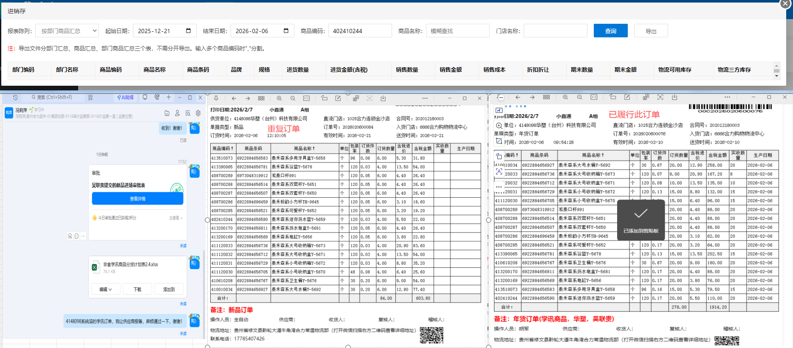Click the 进货数量 column header
Image resolution: width=793 pixels, height=348 pixels.
(x=297, y=70)
